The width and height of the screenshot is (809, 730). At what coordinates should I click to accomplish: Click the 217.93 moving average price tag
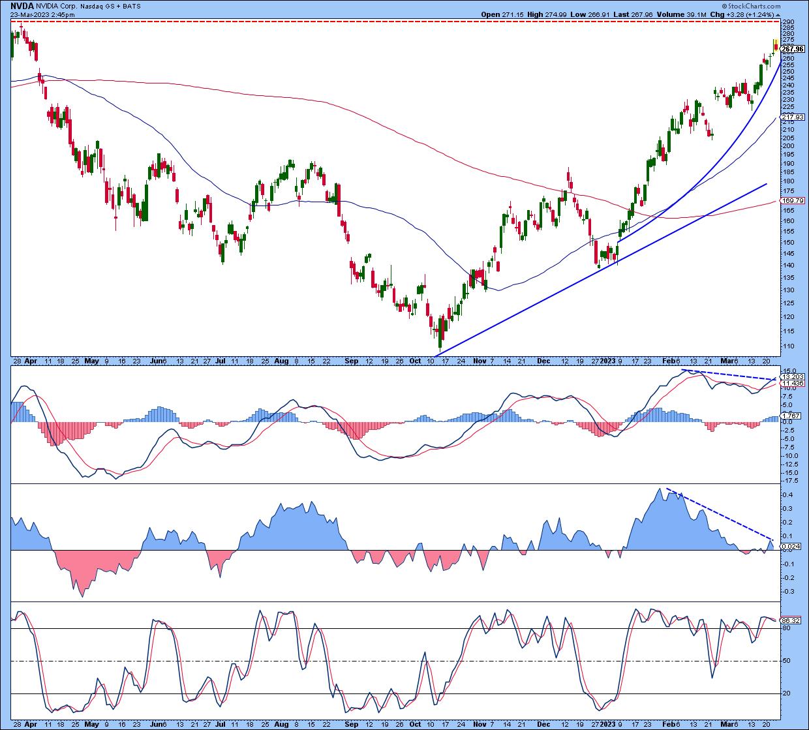(x=791, y=117)
